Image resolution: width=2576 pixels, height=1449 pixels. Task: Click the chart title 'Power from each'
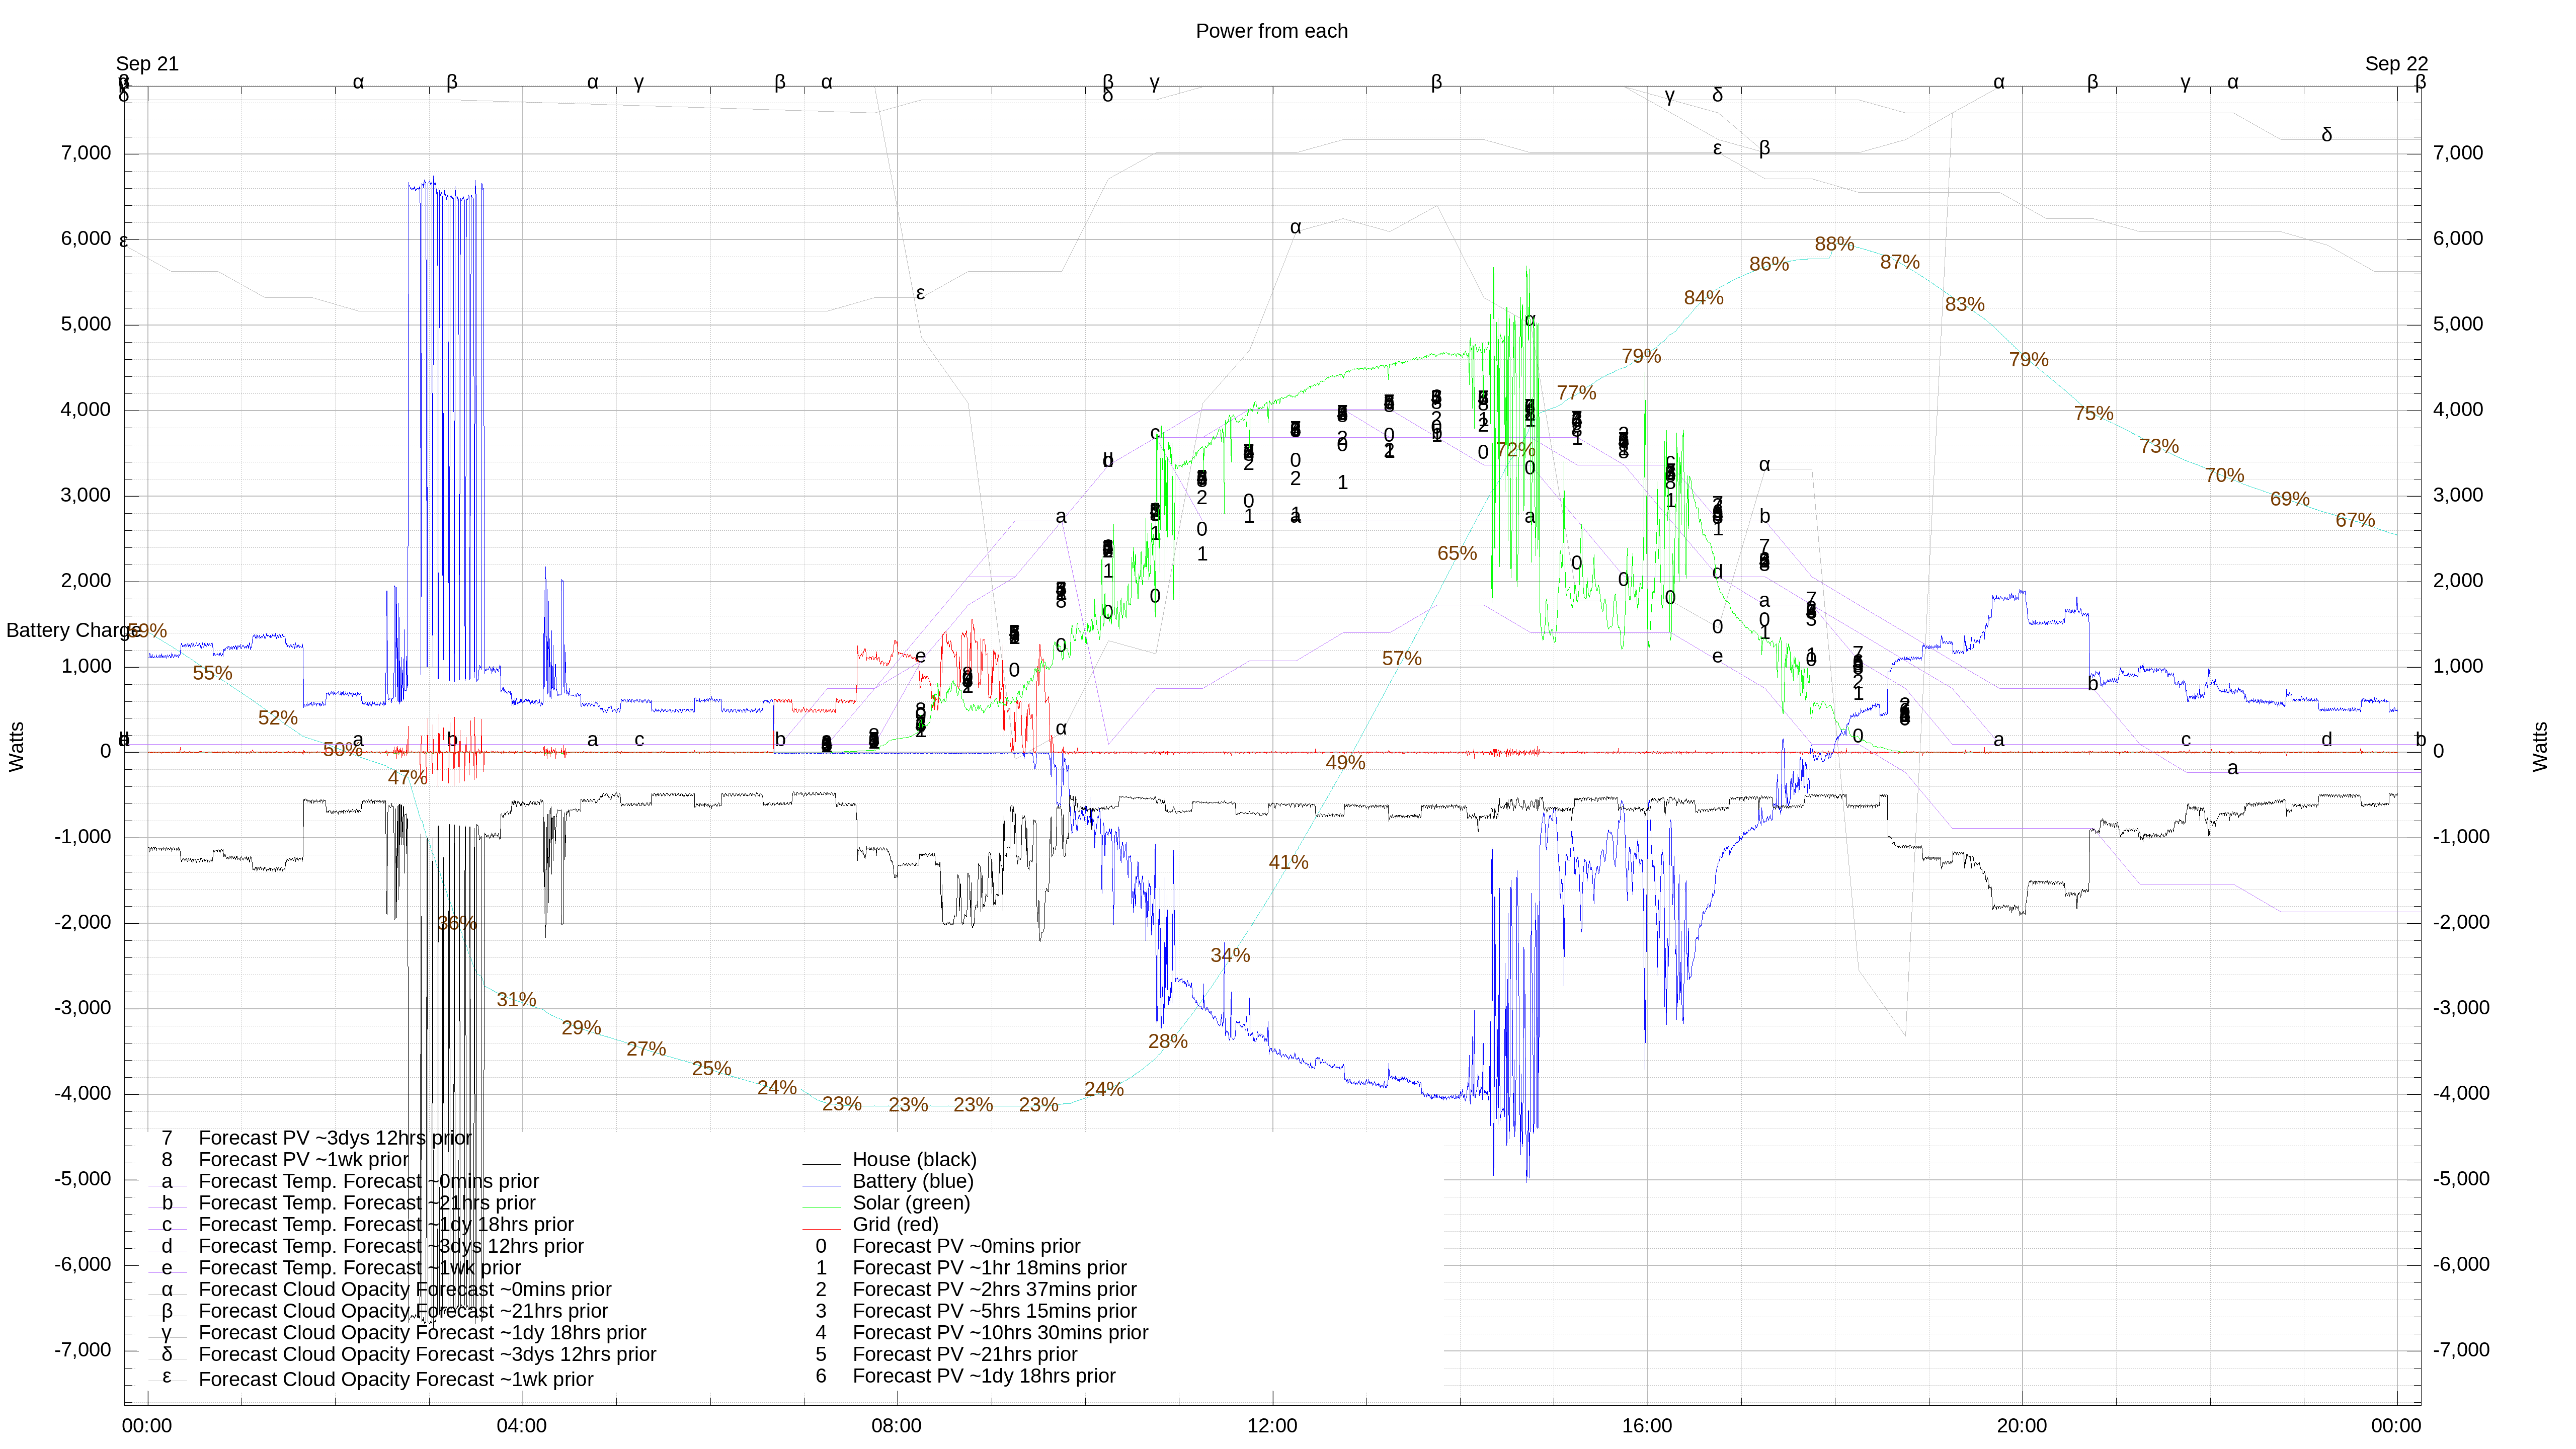pyautogui.click(x=1271, y=31)
